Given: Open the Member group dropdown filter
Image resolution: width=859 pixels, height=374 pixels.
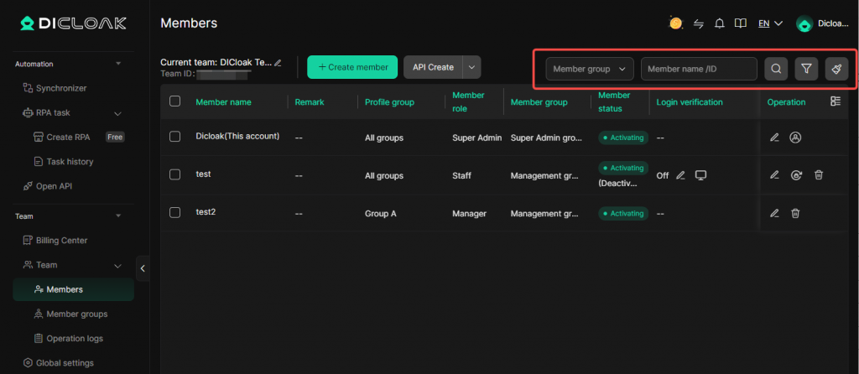Looking at the screenshot, I should 590,69.
